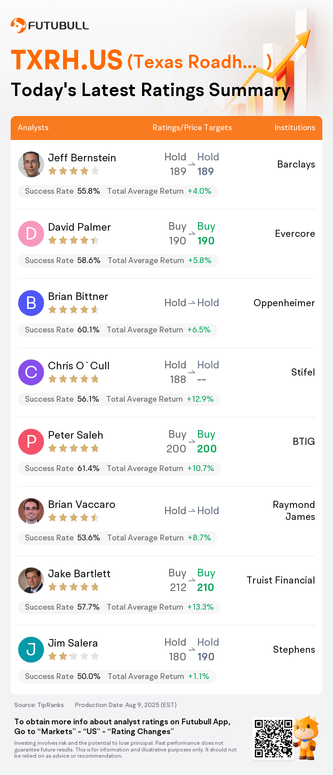Screen dimensions: 333x775
Task: Select the Ratings/Price Targets column header
Action: [x=192, y=128]
